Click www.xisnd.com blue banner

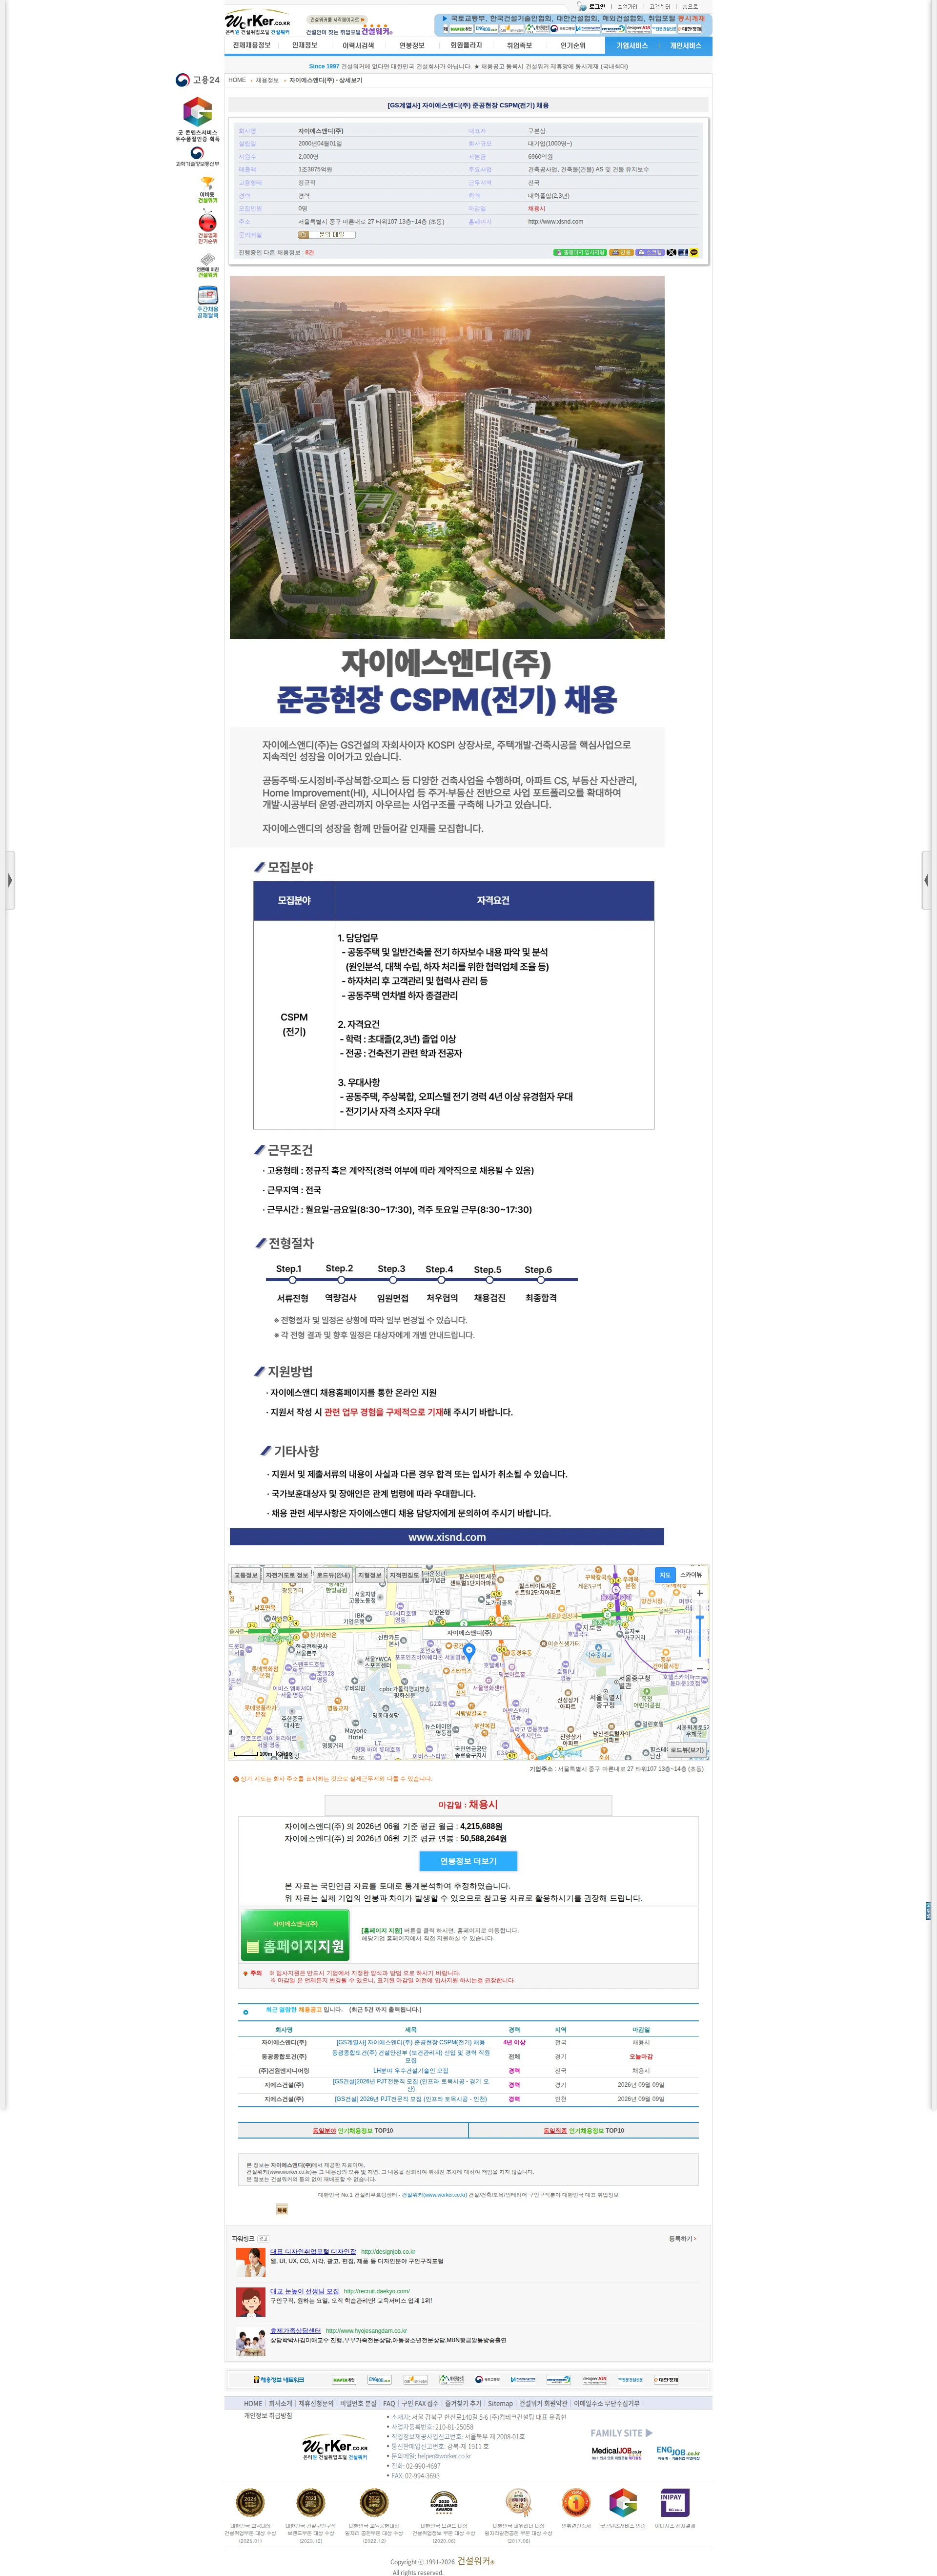click(447, 1537)
